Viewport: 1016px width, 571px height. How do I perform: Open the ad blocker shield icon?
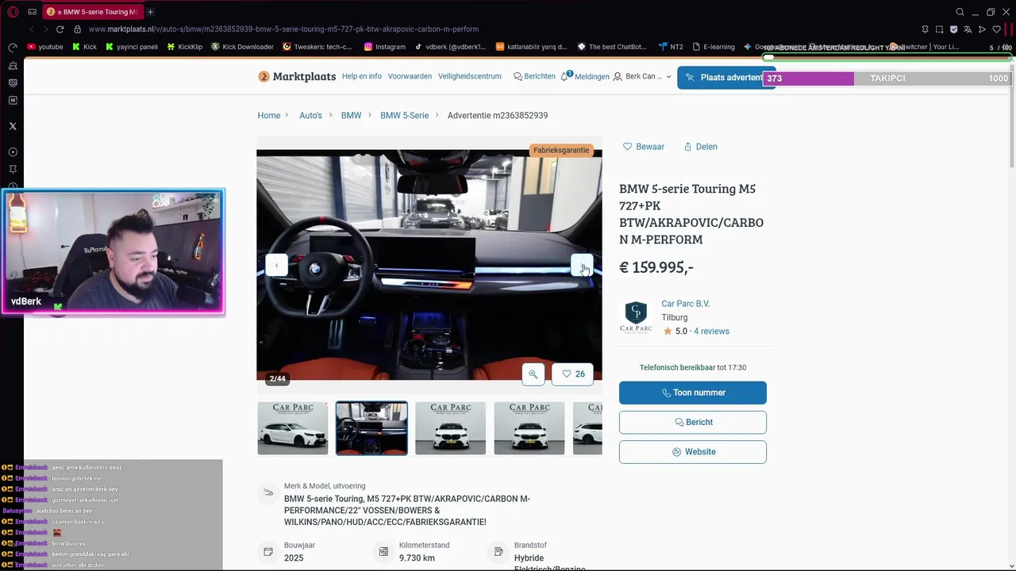point(953,29)
